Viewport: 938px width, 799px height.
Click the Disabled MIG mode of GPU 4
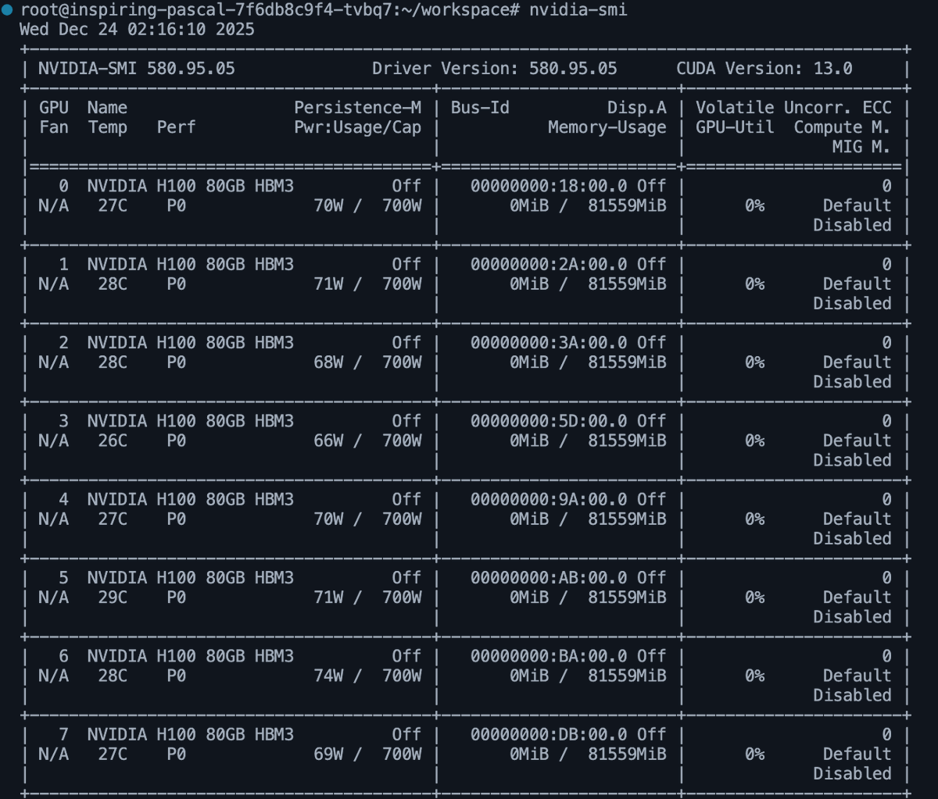(852, 538)
